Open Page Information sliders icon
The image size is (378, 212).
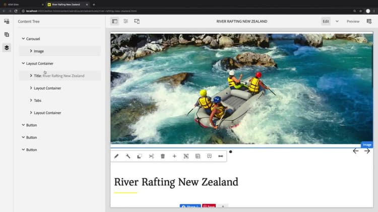tap(125, 22)
